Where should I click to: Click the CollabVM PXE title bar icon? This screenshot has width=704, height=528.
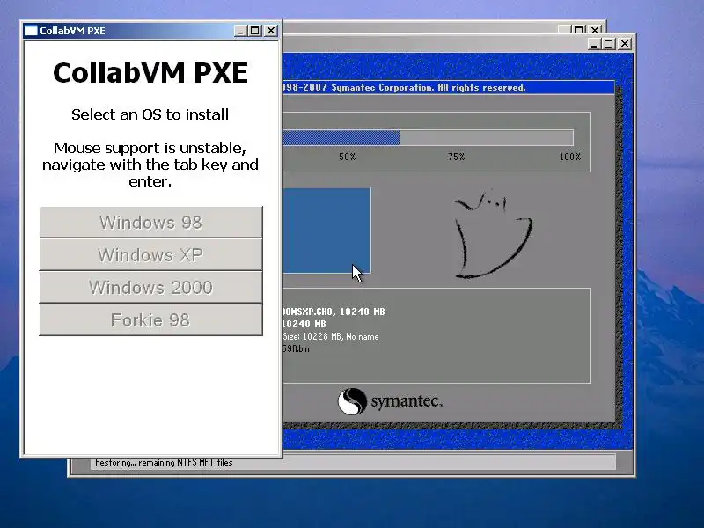point(31,31)
